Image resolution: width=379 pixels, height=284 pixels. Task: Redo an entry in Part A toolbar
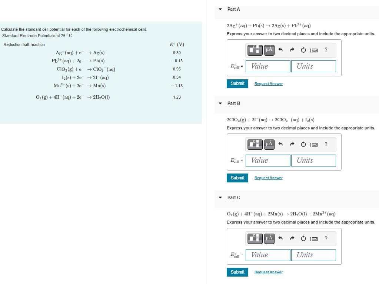point(292,50)
